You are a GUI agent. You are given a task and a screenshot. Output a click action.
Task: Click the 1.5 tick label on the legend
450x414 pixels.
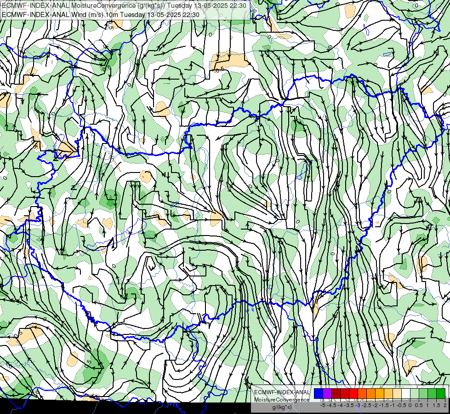coord(436,405)
